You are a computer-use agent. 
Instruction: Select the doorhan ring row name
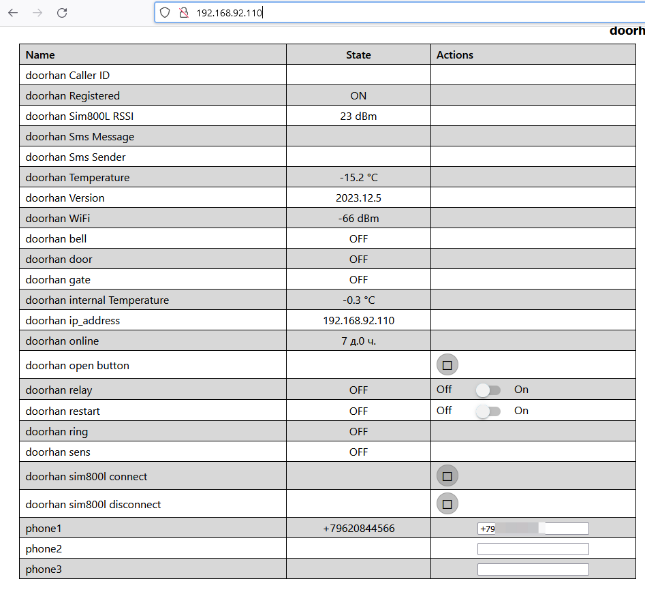click(57, 432)
